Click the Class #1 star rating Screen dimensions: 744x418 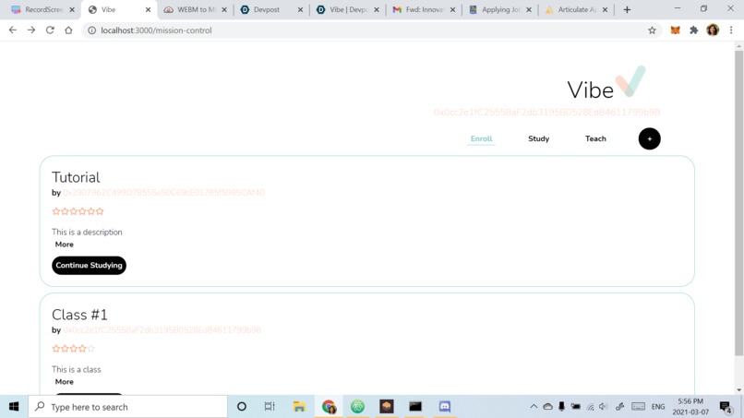[74, 348]
